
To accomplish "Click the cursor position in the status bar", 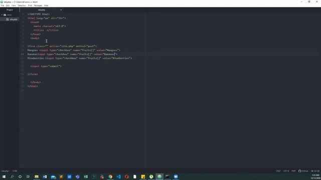I will [15, 171].
